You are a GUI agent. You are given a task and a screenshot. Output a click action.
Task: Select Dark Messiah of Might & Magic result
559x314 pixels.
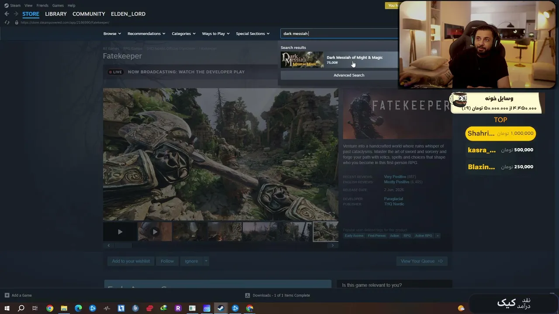pyautogui.click(x=339, y=60)
